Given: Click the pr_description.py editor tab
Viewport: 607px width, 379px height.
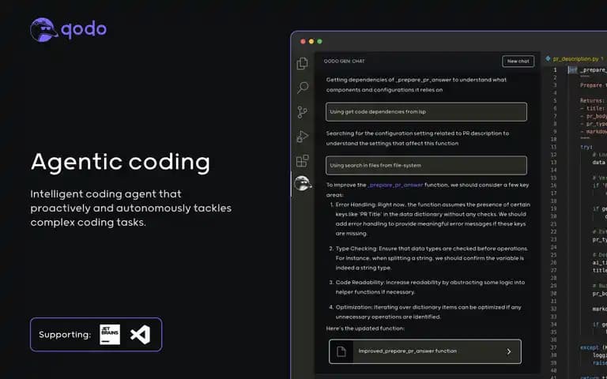Looking at the screenshot, I should point(575,58).
